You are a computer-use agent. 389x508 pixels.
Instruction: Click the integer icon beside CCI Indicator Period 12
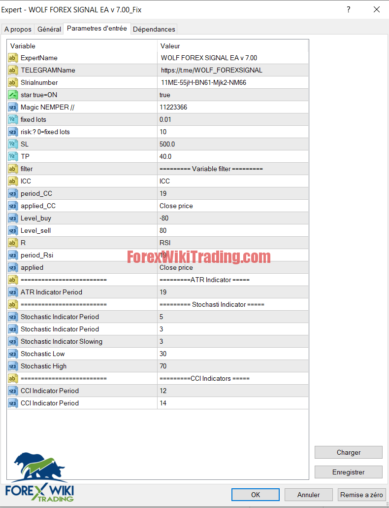coord(13,391)
